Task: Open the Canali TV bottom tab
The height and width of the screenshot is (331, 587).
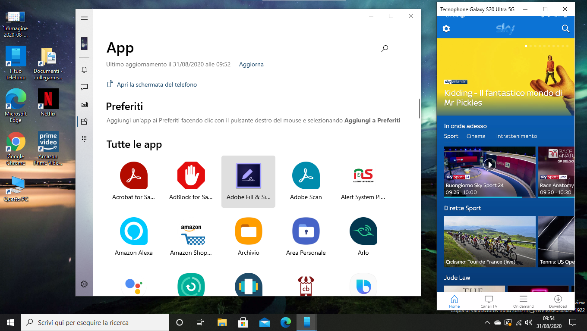Action: click(x=489, y=301)
